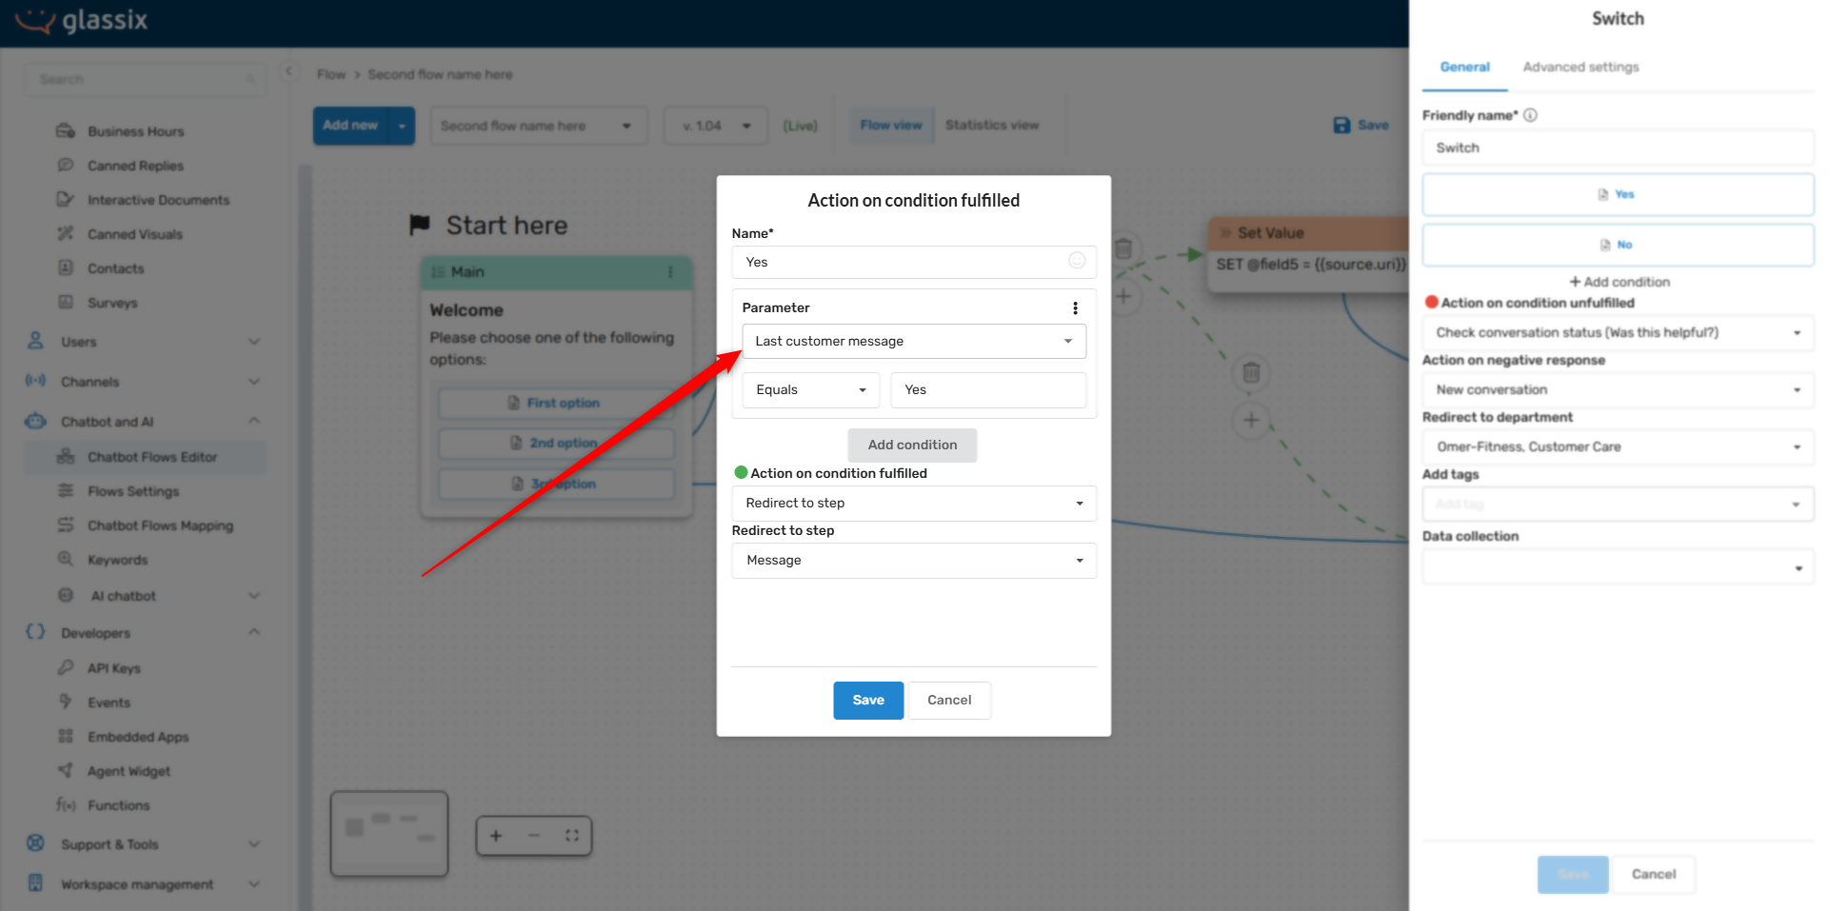Viewport: 1828px width, 911px height.
Task: Click the zoom out minus icon on canvas
Action: click(x=534, y=836)
